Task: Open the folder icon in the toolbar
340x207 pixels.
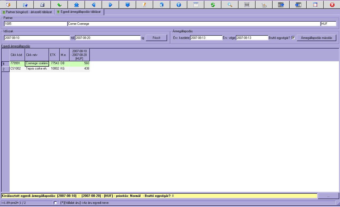Action: (25, 5)
